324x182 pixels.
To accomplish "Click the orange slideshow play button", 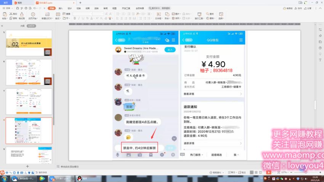I will pyautogui.click(x=268, y=172).
